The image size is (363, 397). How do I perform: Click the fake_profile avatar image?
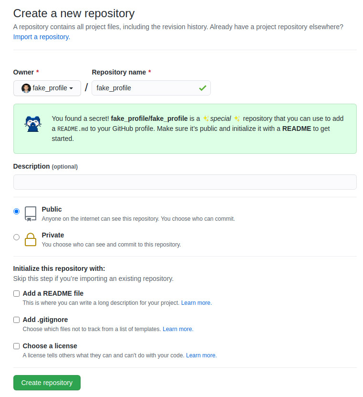26,88
